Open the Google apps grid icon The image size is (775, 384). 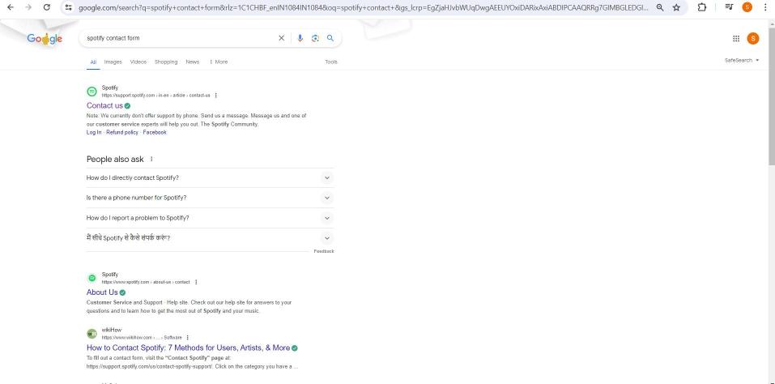(x=736, y=38)
